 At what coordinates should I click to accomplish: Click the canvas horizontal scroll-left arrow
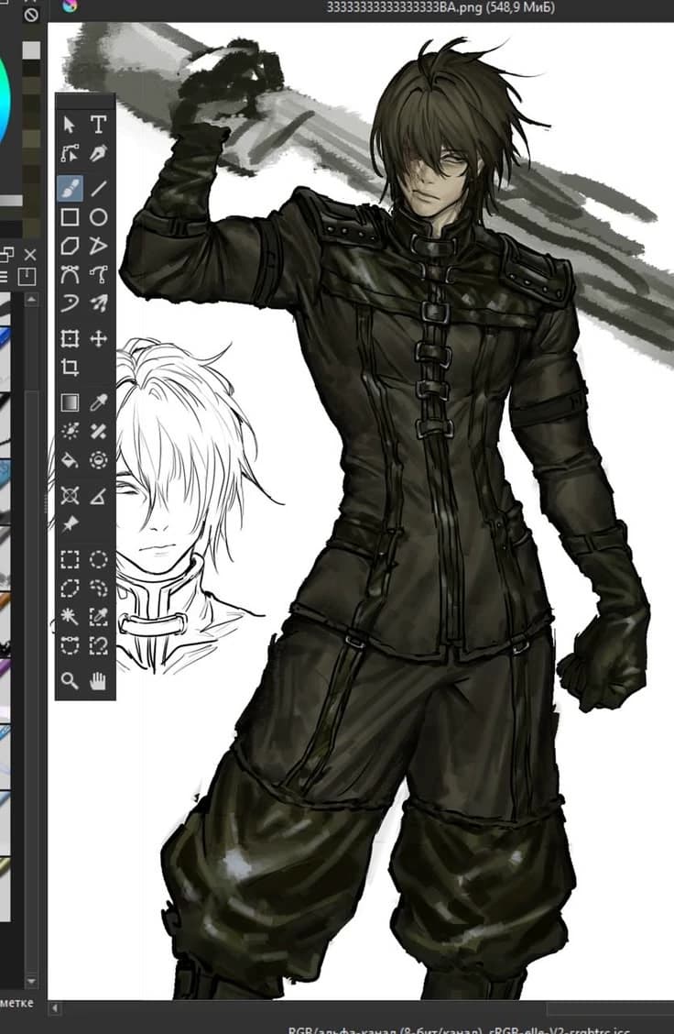point(55,1007)
